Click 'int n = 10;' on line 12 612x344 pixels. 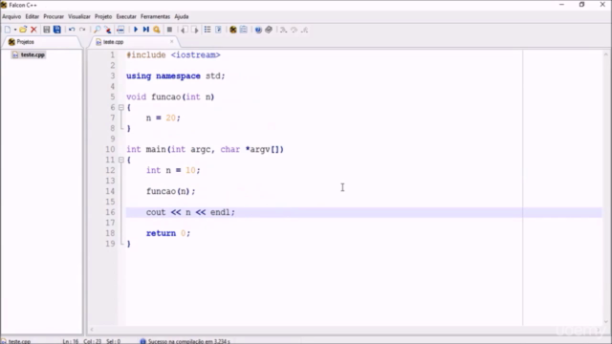(x=173, y=170)
